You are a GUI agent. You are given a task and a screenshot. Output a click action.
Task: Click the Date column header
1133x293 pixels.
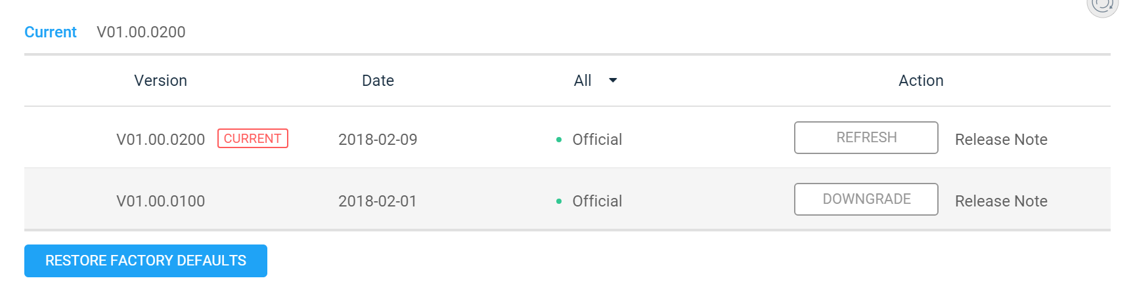[378, 81]
